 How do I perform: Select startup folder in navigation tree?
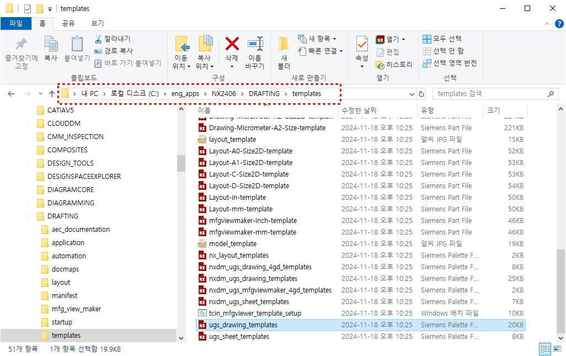click(x=62, y=322)
